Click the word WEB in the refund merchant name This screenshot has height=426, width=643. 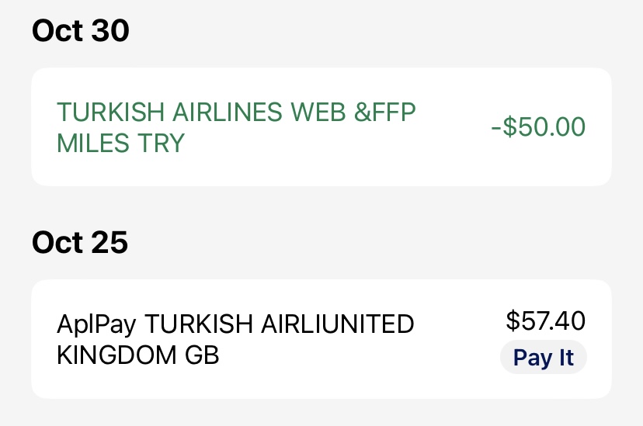click(x=318, y=113)
